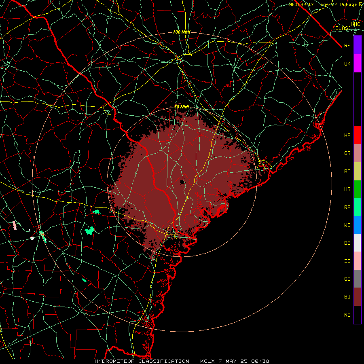Click the HHC product label
The height and width of the screenshot is (364, 364).
point(356,24)
